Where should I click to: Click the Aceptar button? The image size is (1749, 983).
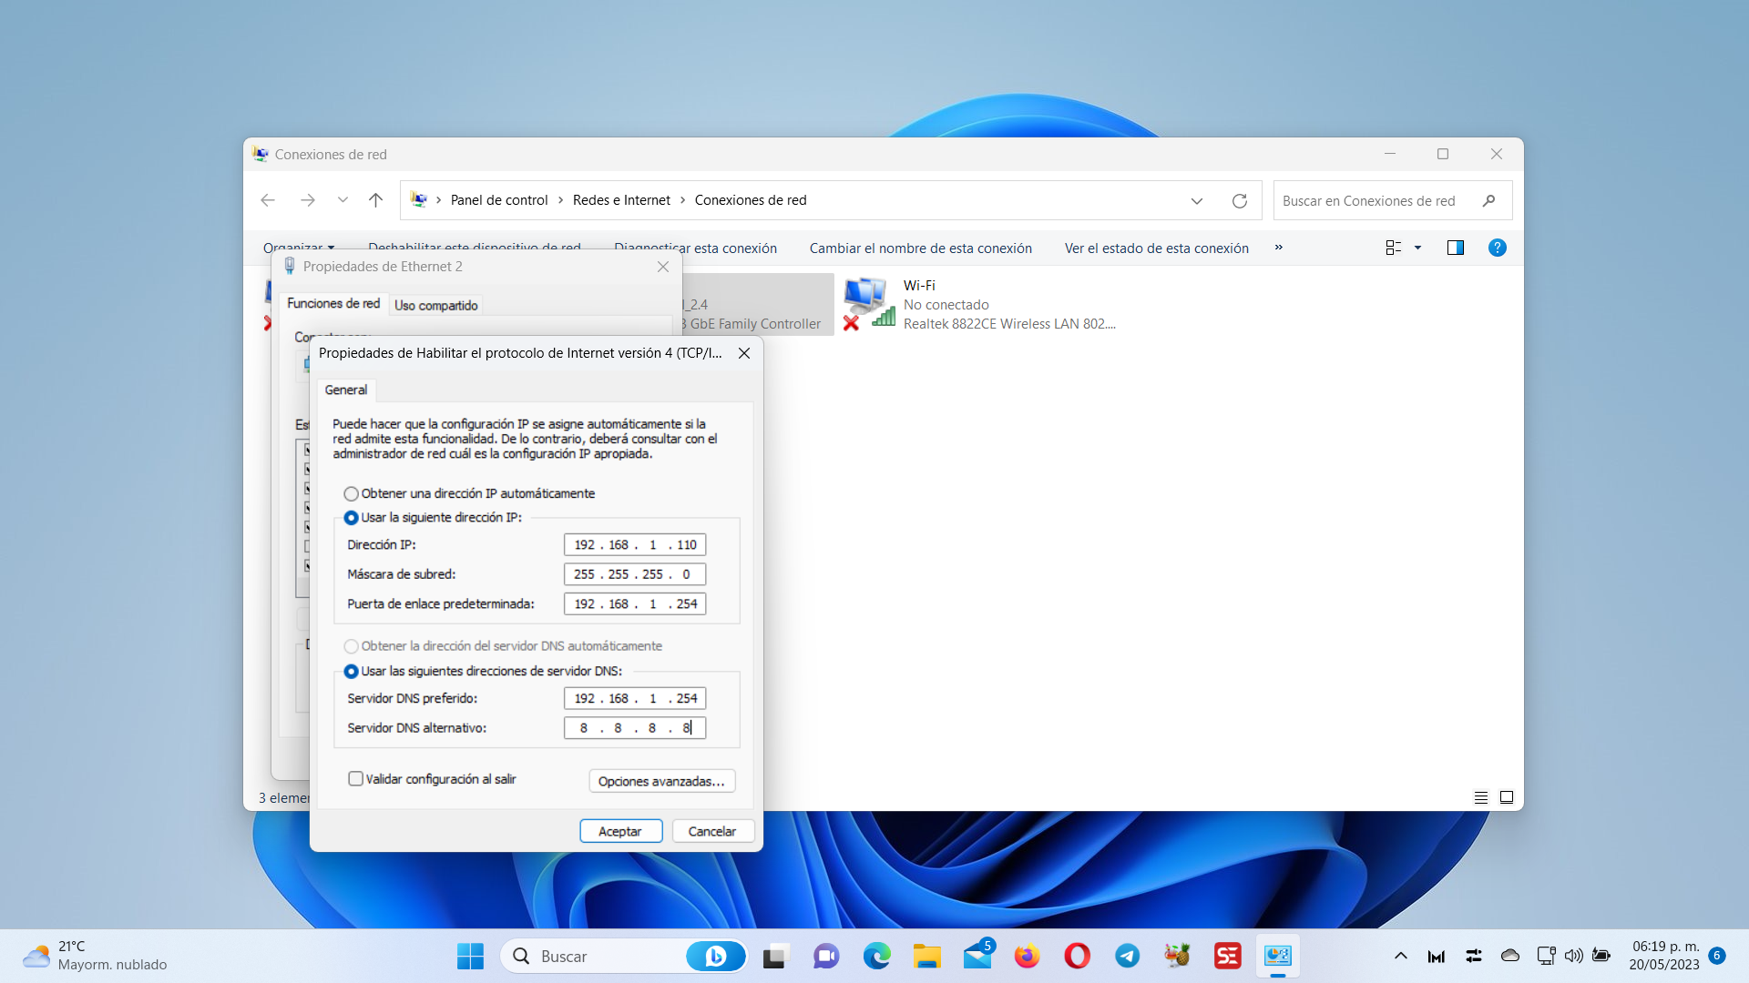tap(620, 831)
